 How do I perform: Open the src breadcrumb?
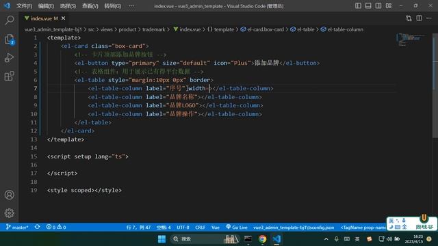click(91, 29)
